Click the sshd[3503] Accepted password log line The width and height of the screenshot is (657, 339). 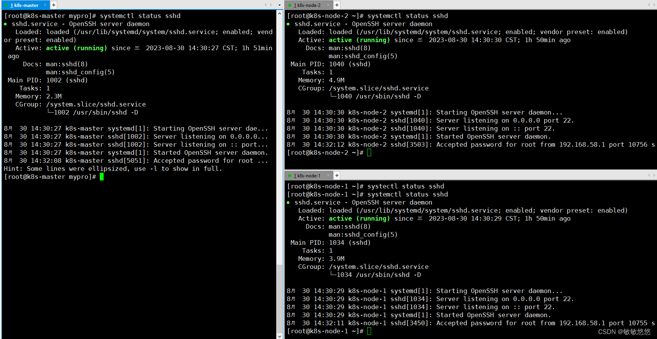pos(471,144)
